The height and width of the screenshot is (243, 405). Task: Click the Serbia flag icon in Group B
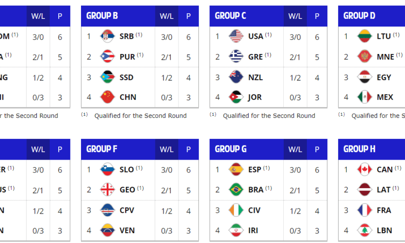click(108, 36)
